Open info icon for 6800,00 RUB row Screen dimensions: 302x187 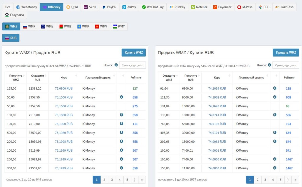tap(275, 88)
